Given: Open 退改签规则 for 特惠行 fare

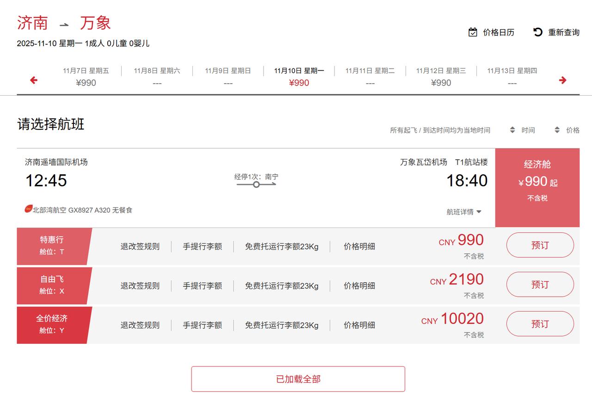Looking at the screenshot, I should click(140, 247).
